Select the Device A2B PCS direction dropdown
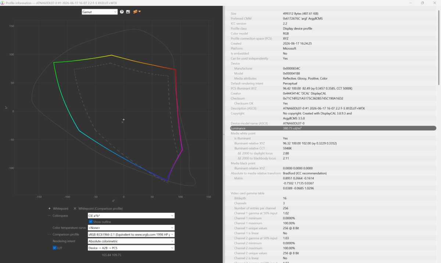 pyautogui.click(x=131, y=248)
